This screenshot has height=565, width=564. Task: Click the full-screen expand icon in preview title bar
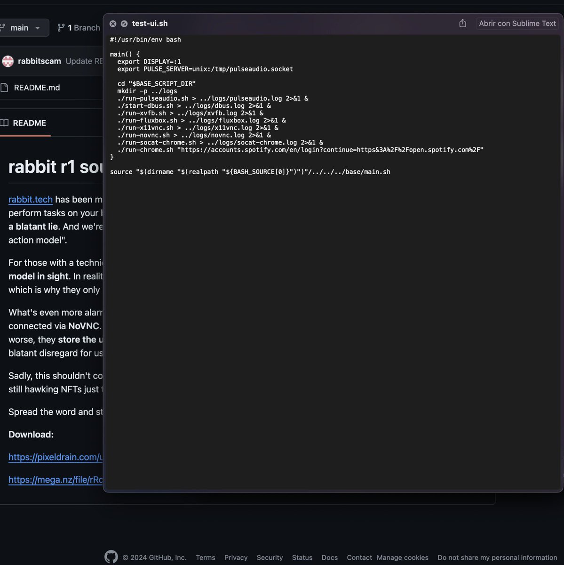point(124,24)
